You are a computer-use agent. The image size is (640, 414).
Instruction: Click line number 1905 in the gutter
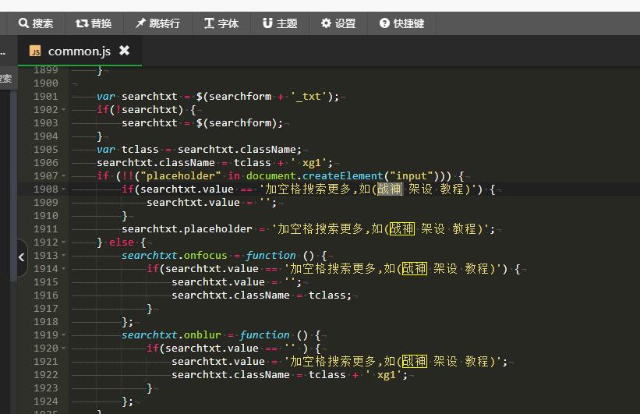[45, 150]
